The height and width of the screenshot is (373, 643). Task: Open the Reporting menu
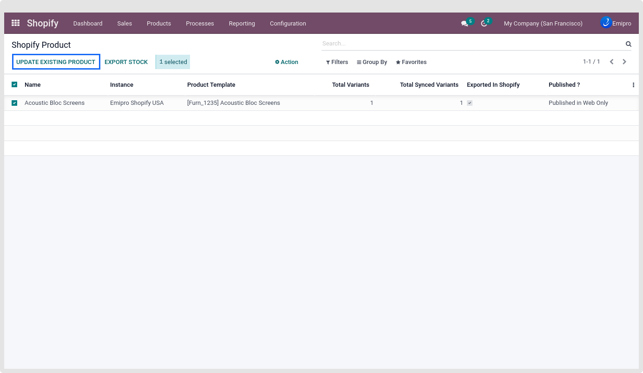(242, 23)
